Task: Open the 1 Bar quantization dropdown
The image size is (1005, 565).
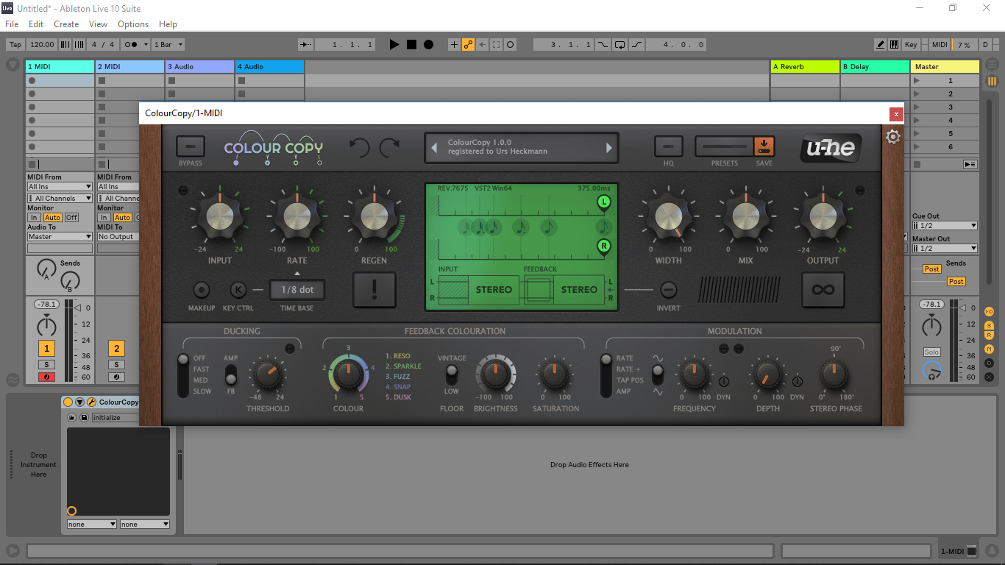Action: [168, 45]
